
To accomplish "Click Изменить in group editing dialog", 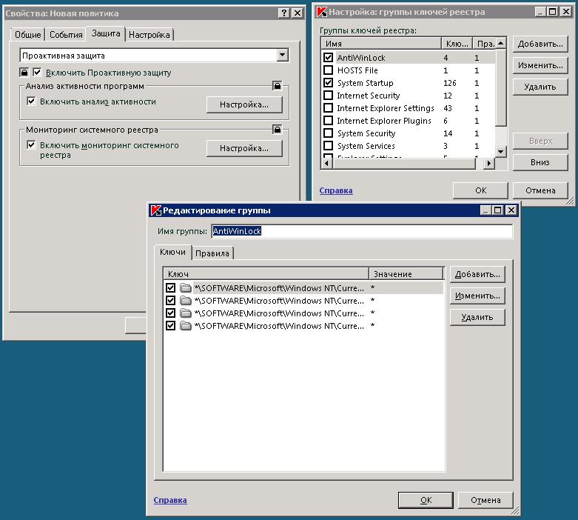I will coord(477,296).
